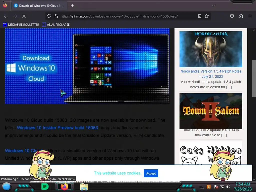Open the clock showing 7:54 AM
Viewport: 256px width, 192px height.
coord(243,186)
